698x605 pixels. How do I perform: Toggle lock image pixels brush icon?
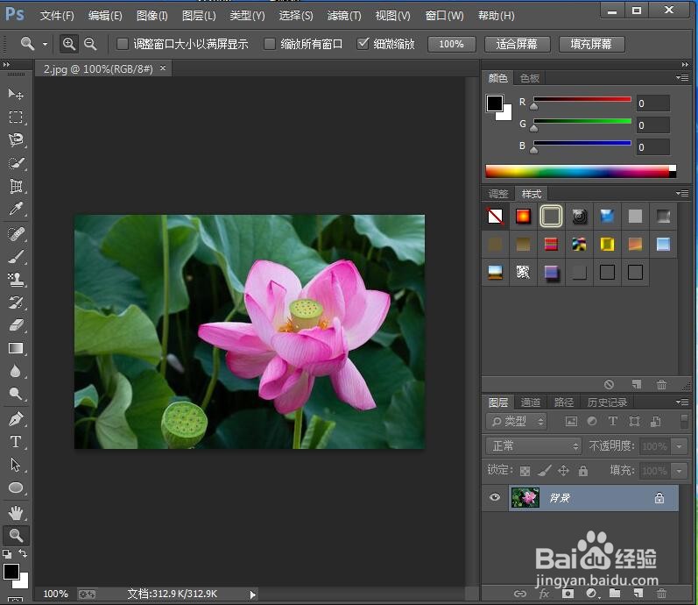545,470
